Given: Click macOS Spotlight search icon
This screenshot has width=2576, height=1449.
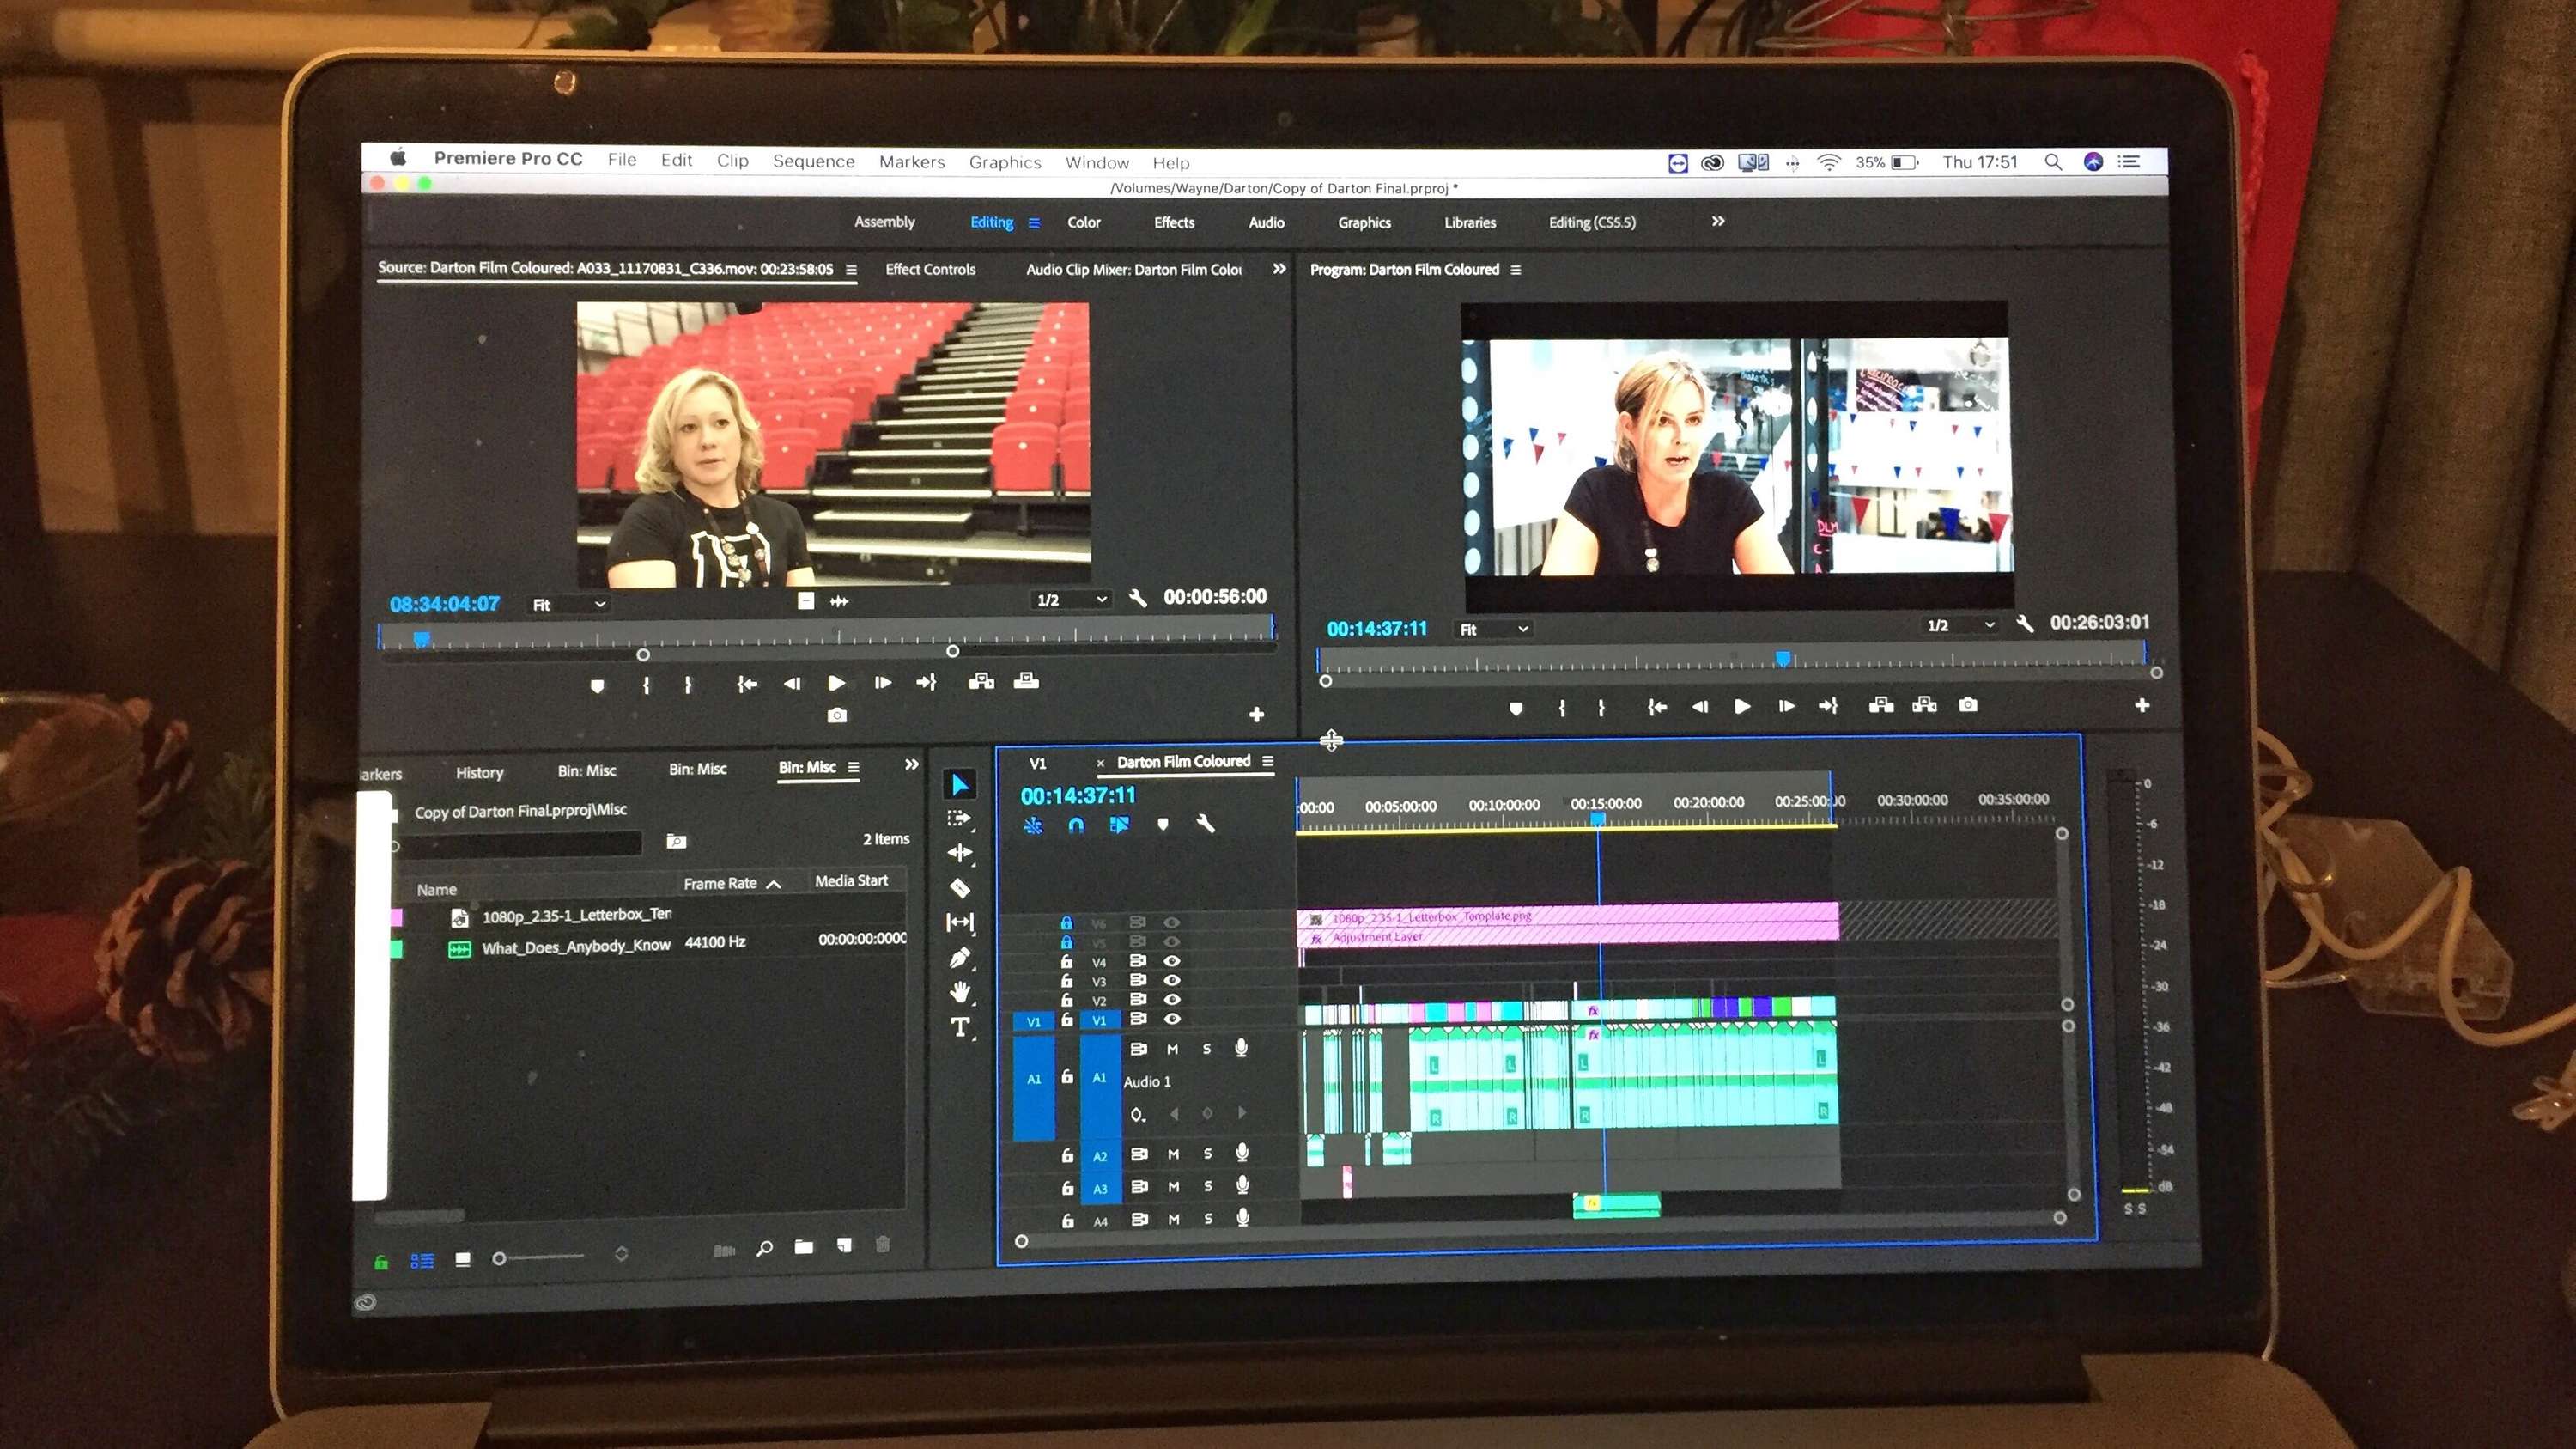Looking at the screenshot, I should pyautogui.click(x=2053, y=162).
